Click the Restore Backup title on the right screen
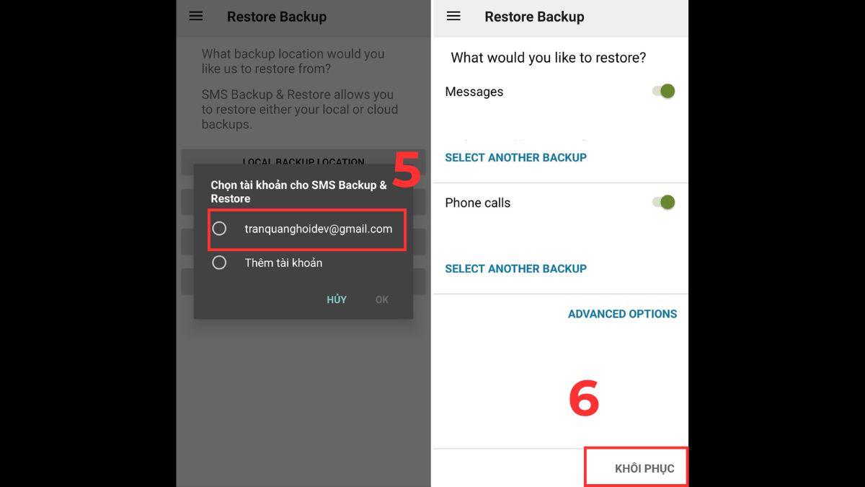865x487 pixels. click(x=535, y=17)
